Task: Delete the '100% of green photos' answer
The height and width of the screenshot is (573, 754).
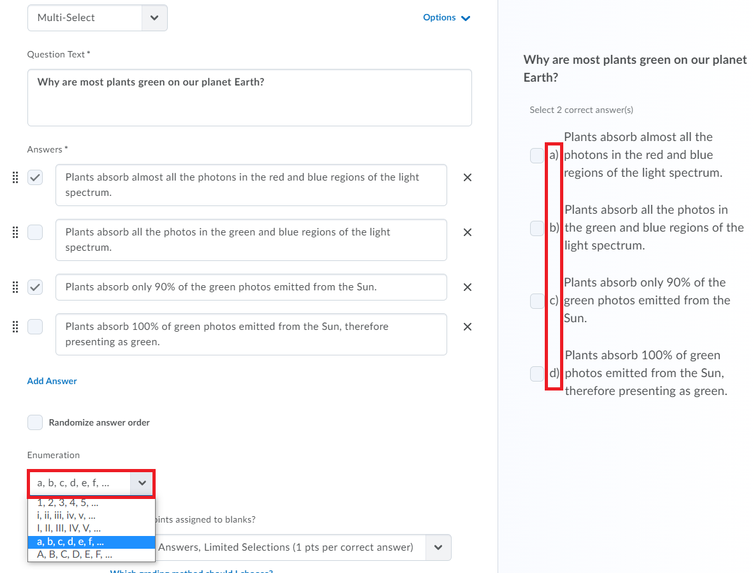Action: point(467,327)
